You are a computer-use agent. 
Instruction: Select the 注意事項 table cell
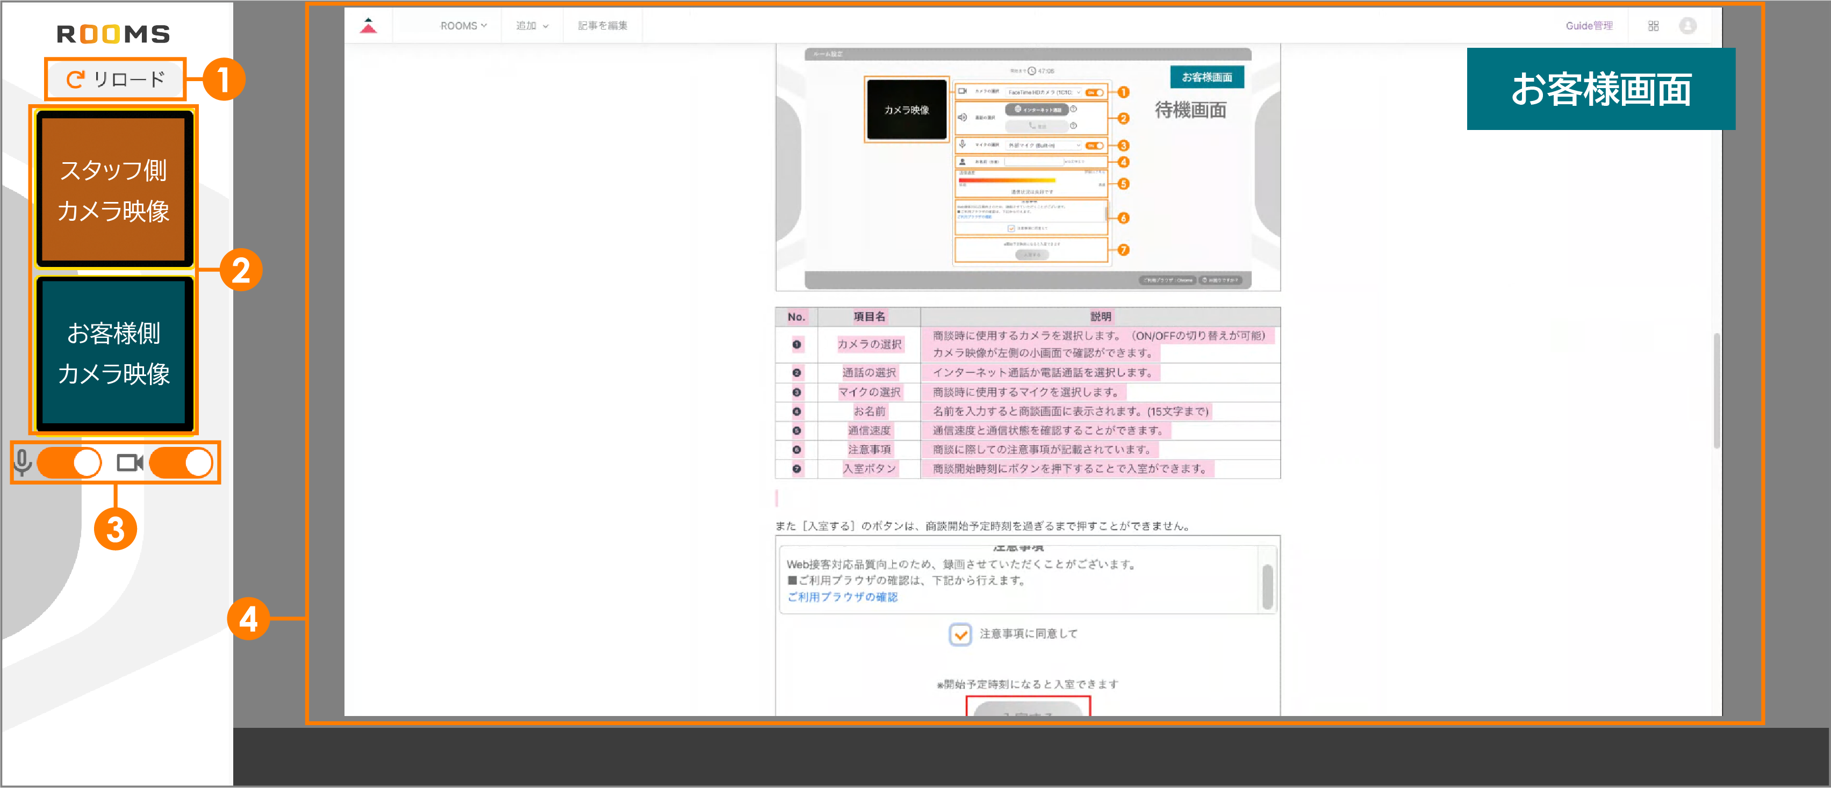(x=870, y=449)
